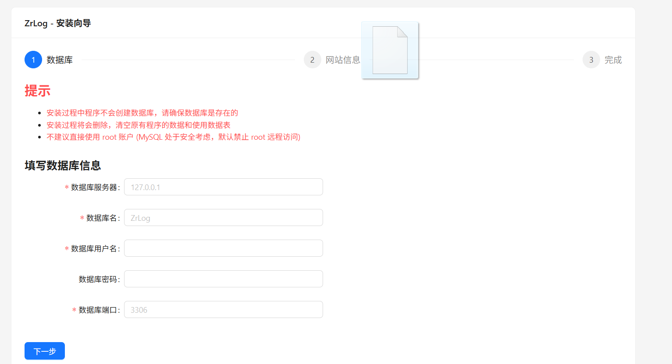Viewport: 672px width, 364px height.
Task: Click the step 1 数据库 circle icon
Action: tap(33, 60)
